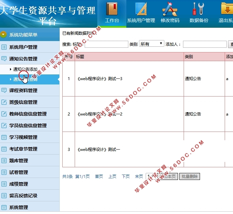Open the 数据备份 tab label

(x=199, y=20)
